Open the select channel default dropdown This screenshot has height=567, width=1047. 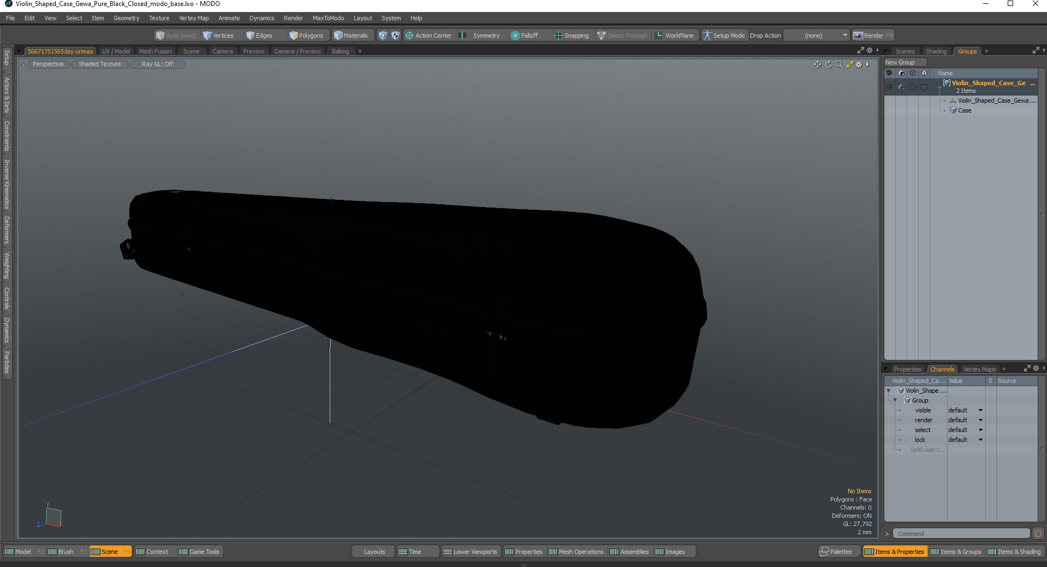(x=965, y=430)
